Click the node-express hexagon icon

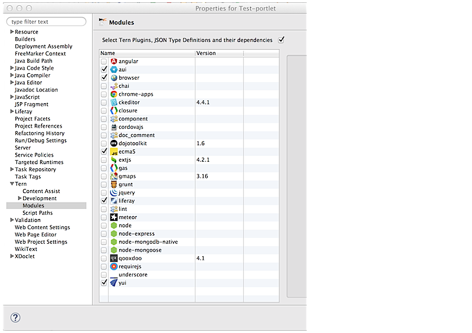[x=114, y=234]
